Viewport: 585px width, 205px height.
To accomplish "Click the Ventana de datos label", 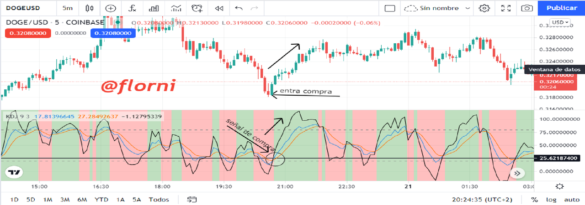I will 555,69.
